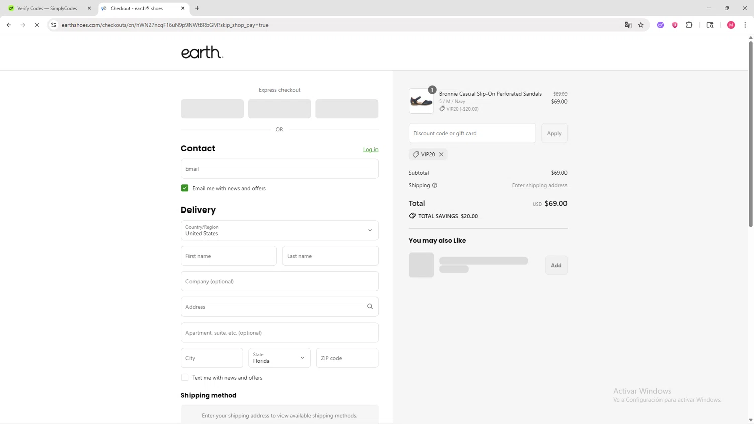Open the Country/Region dropdown

279,230
